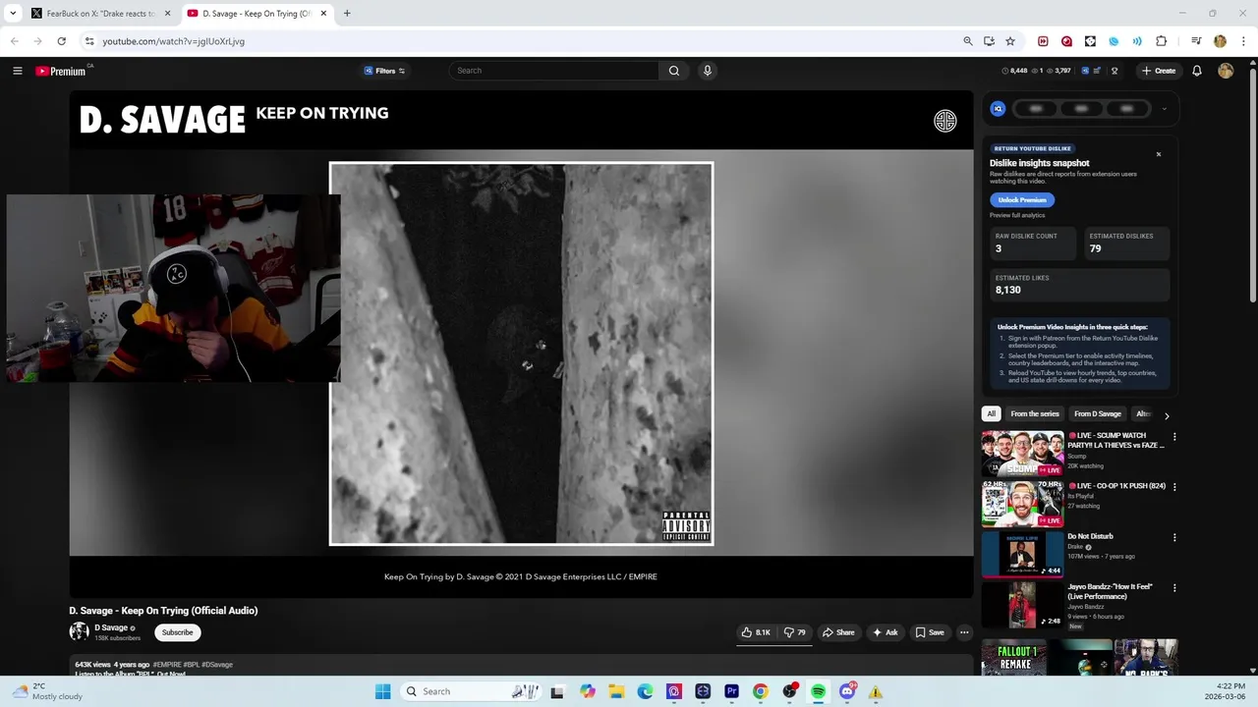Install the app from the address bar
This screenshot has height=707, width=1258.
(989, 41)
